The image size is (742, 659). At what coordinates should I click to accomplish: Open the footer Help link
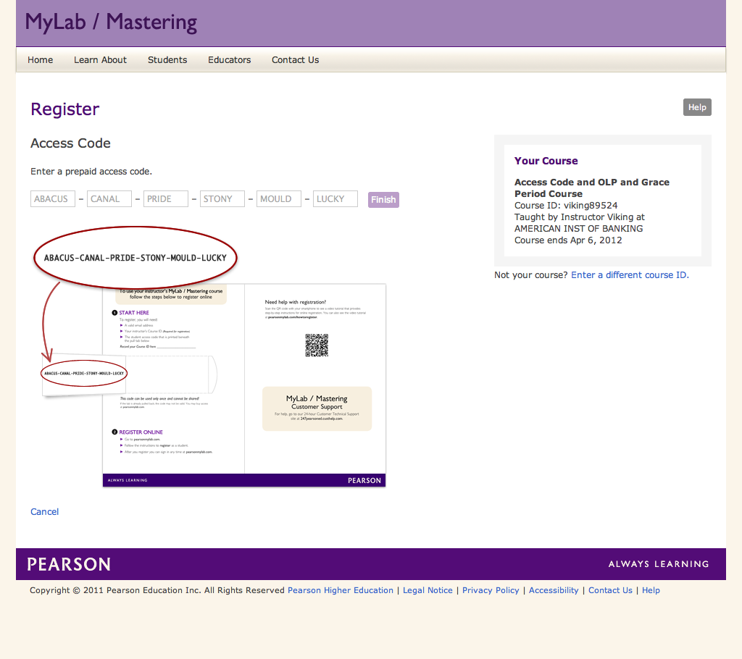[651, 590]
